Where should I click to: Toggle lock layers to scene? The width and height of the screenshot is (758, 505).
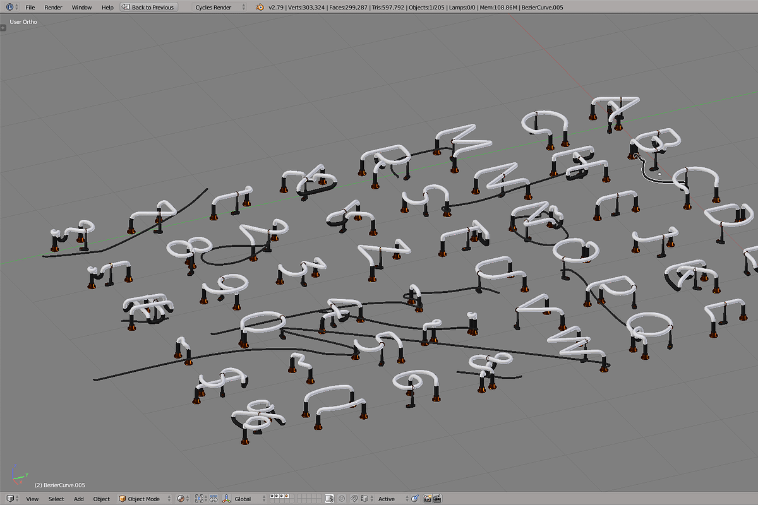[330, 499]
